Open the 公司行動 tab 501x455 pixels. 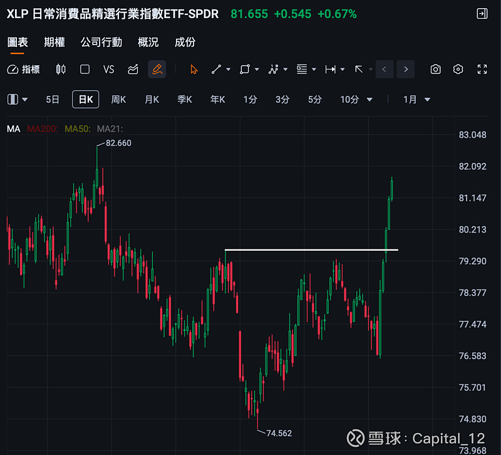(101, 42)
